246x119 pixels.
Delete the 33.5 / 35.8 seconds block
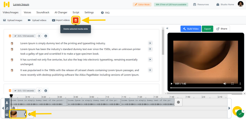10,36
